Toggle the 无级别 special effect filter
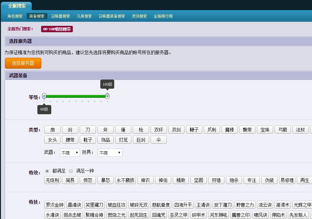 pyautogui.click(x=52, y=180)
